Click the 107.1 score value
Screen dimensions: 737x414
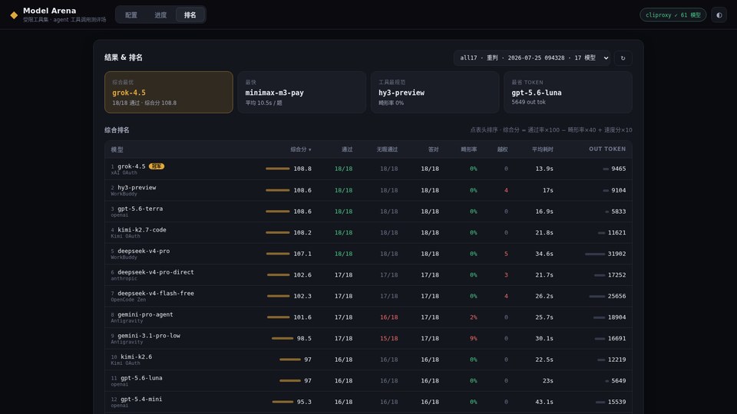302,254
